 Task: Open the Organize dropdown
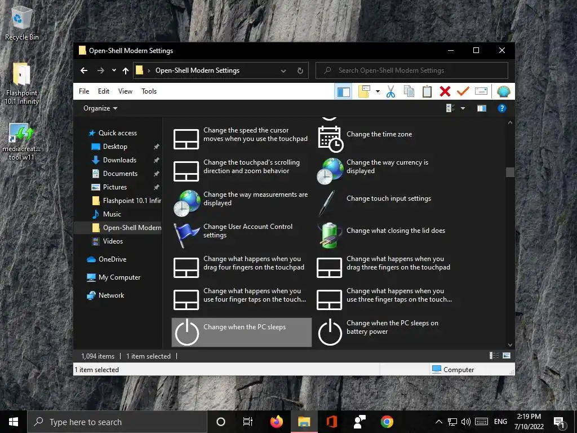pos(100,108)
